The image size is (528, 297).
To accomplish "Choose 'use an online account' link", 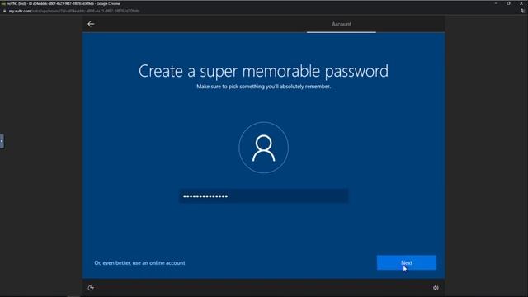I will 139,263.
